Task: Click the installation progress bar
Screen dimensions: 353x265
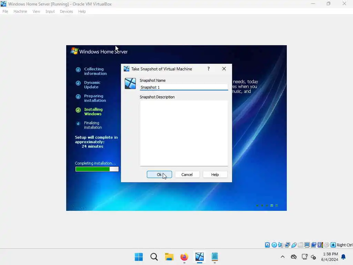Action: click(x=97, y=169)
